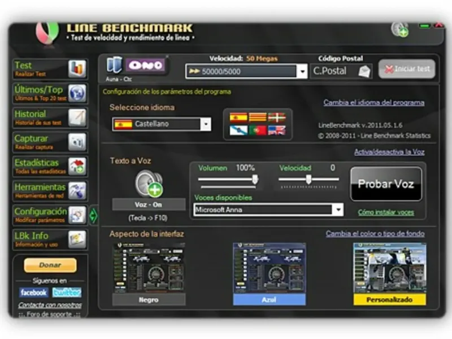The width and height of the screenshot is (452, 339).
Task: Click the tools icon beside Herramientas
Action: (77, 191)
